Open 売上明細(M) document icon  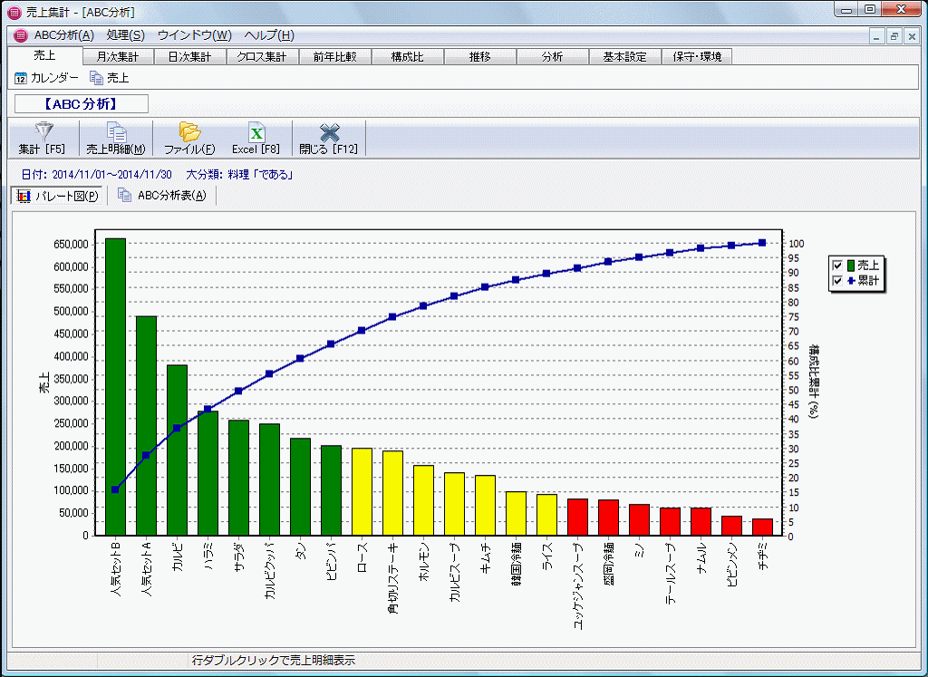pos(116,131)
